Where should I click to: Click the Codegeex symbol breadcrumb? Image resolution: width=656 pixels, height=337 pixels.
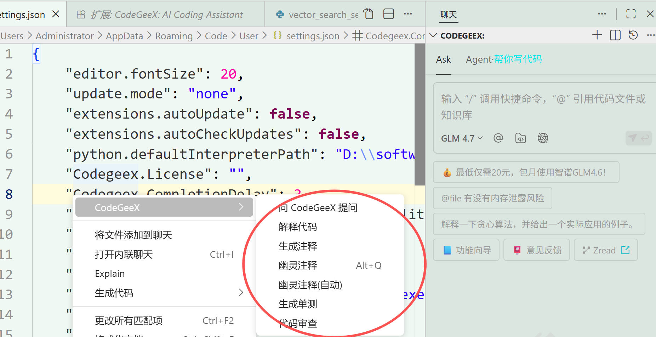(x=388, y=36)
